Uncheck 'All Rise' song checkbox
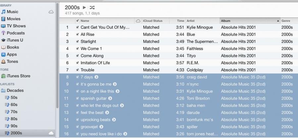This screenshot has width=298, height=138. (x=77, y=34)
